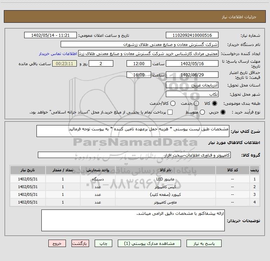Select the متوسط purchase type radio
Screen dimensions: 270x261
click(x=202, y=112)
